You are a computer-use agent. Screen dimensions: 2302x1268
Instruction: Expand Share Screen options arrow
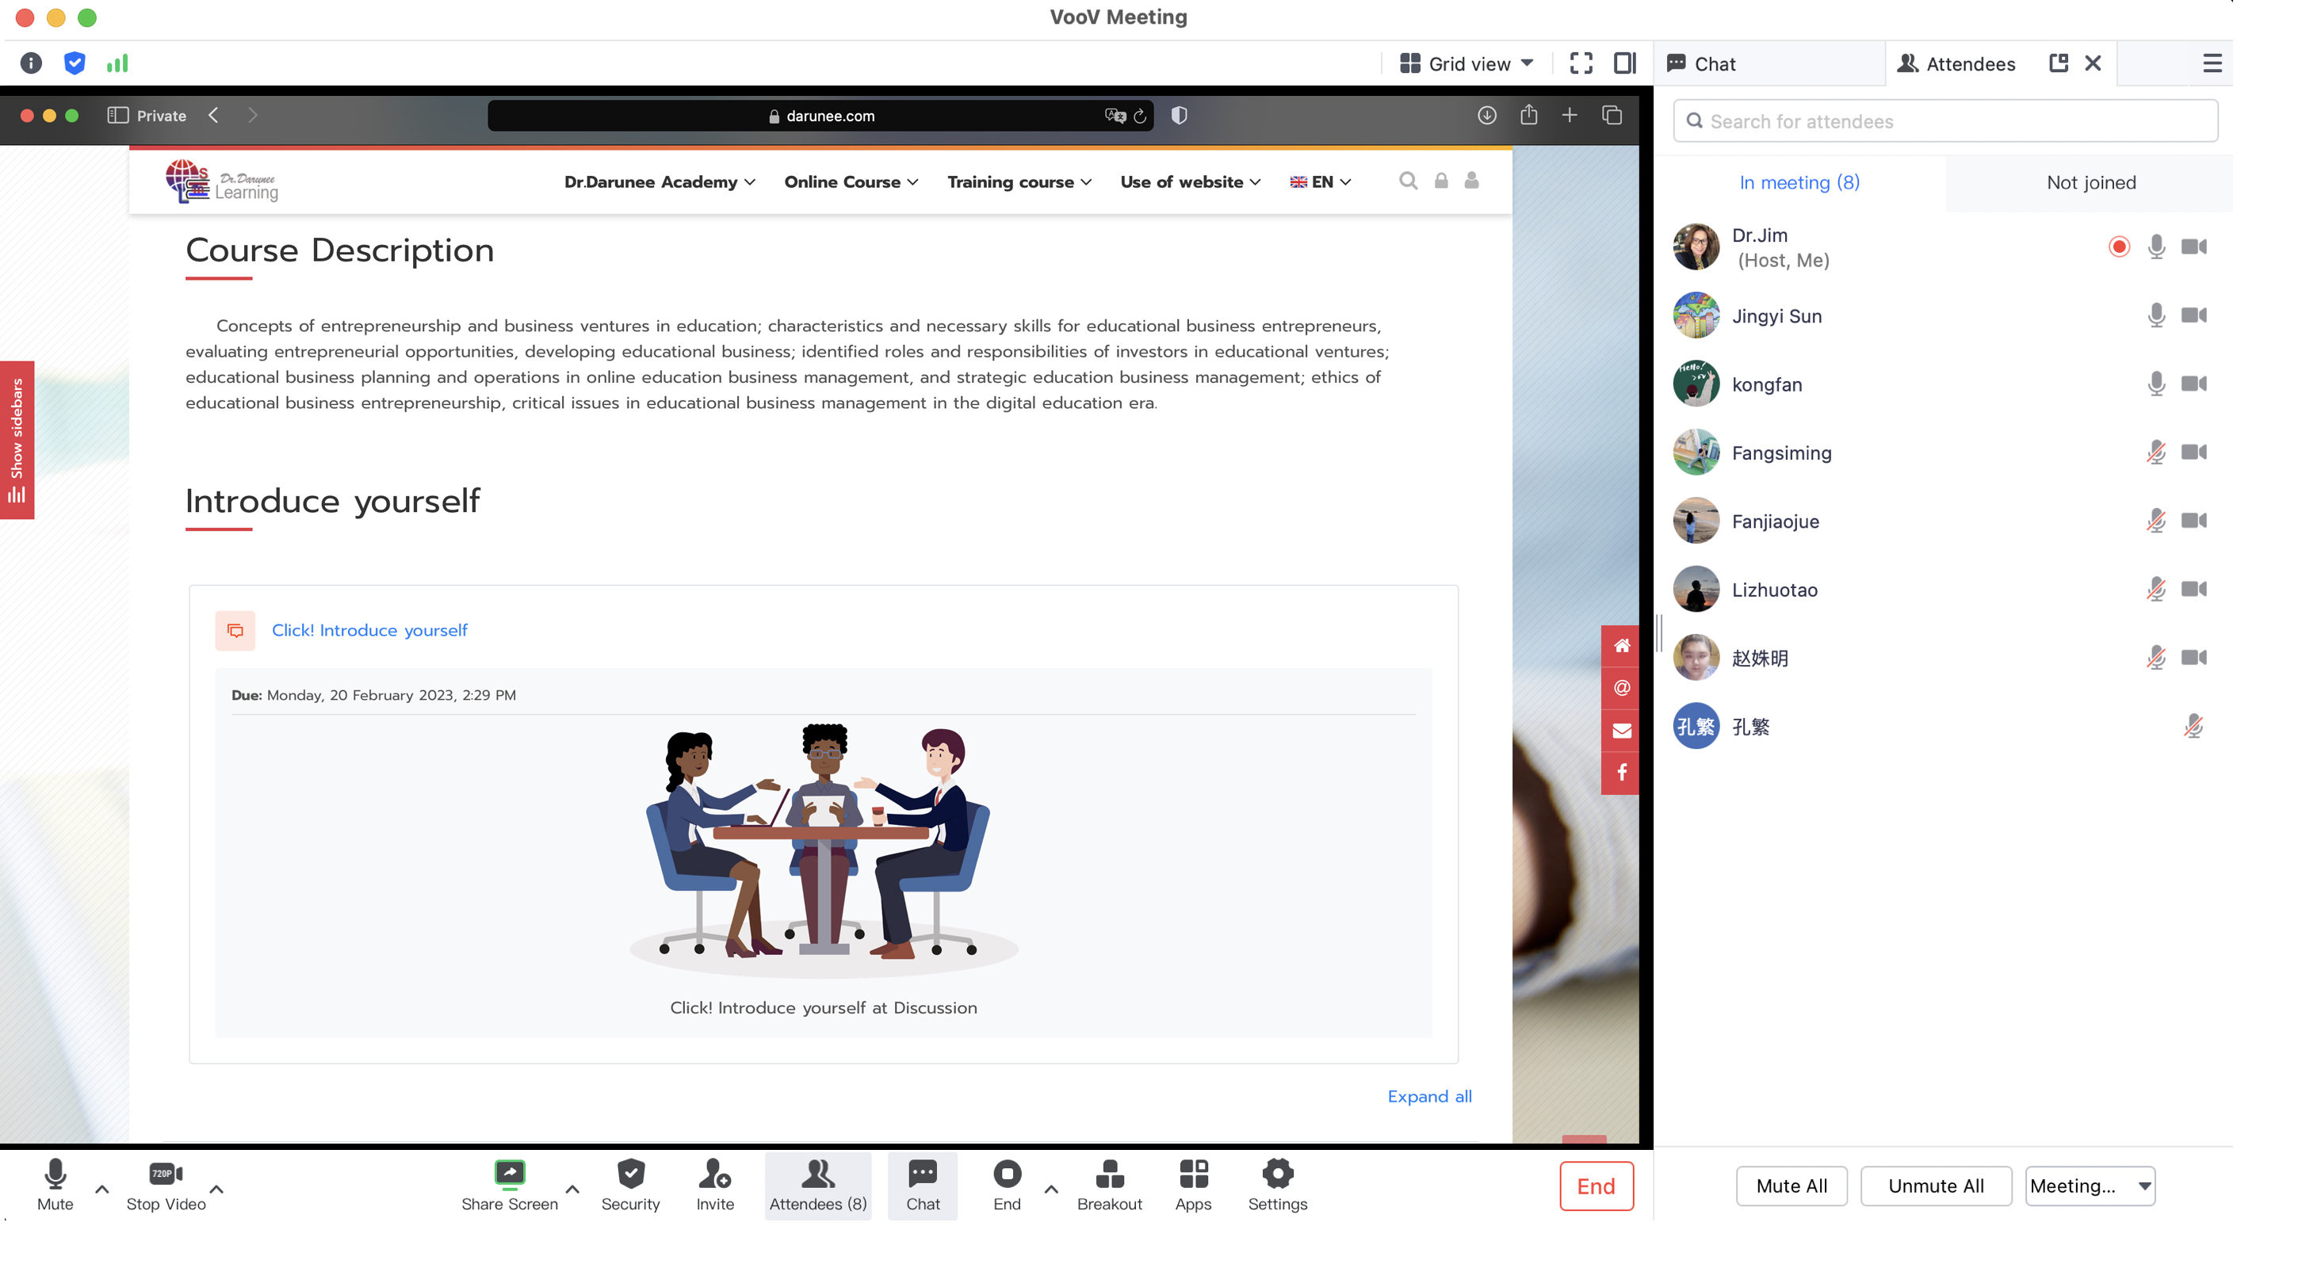(x=573, y=1190)
